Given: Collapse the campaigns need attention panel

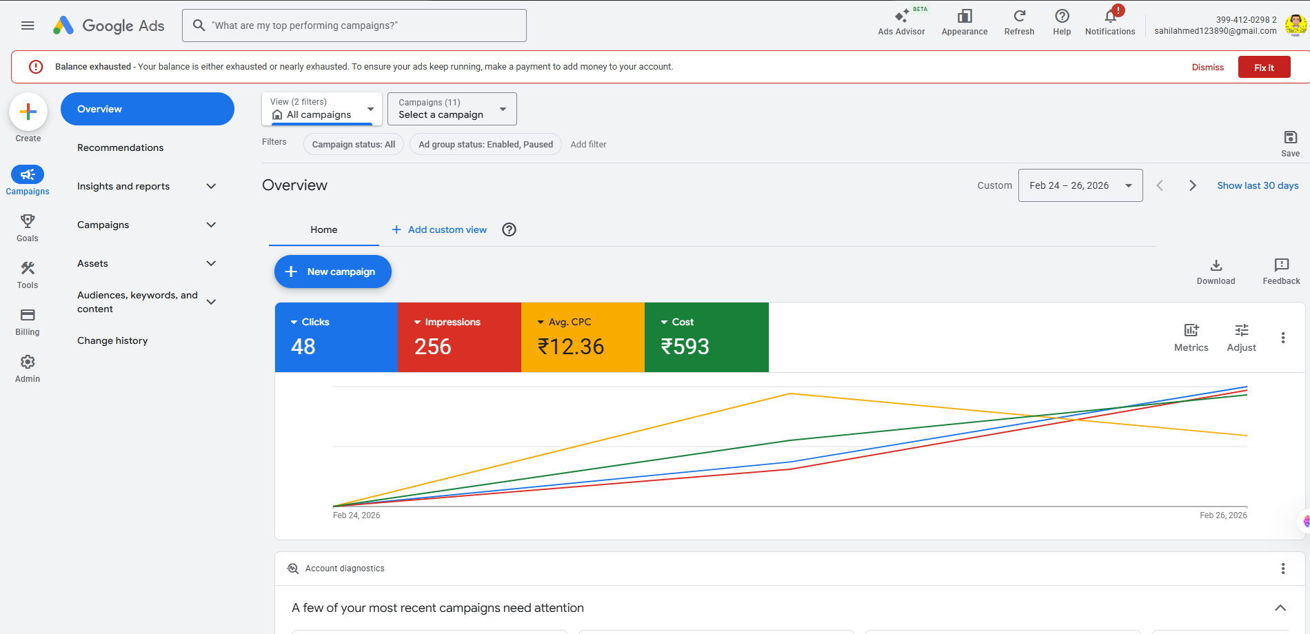Looking at the screenshot, I should pyautogui.click(x=1280, y=608).
